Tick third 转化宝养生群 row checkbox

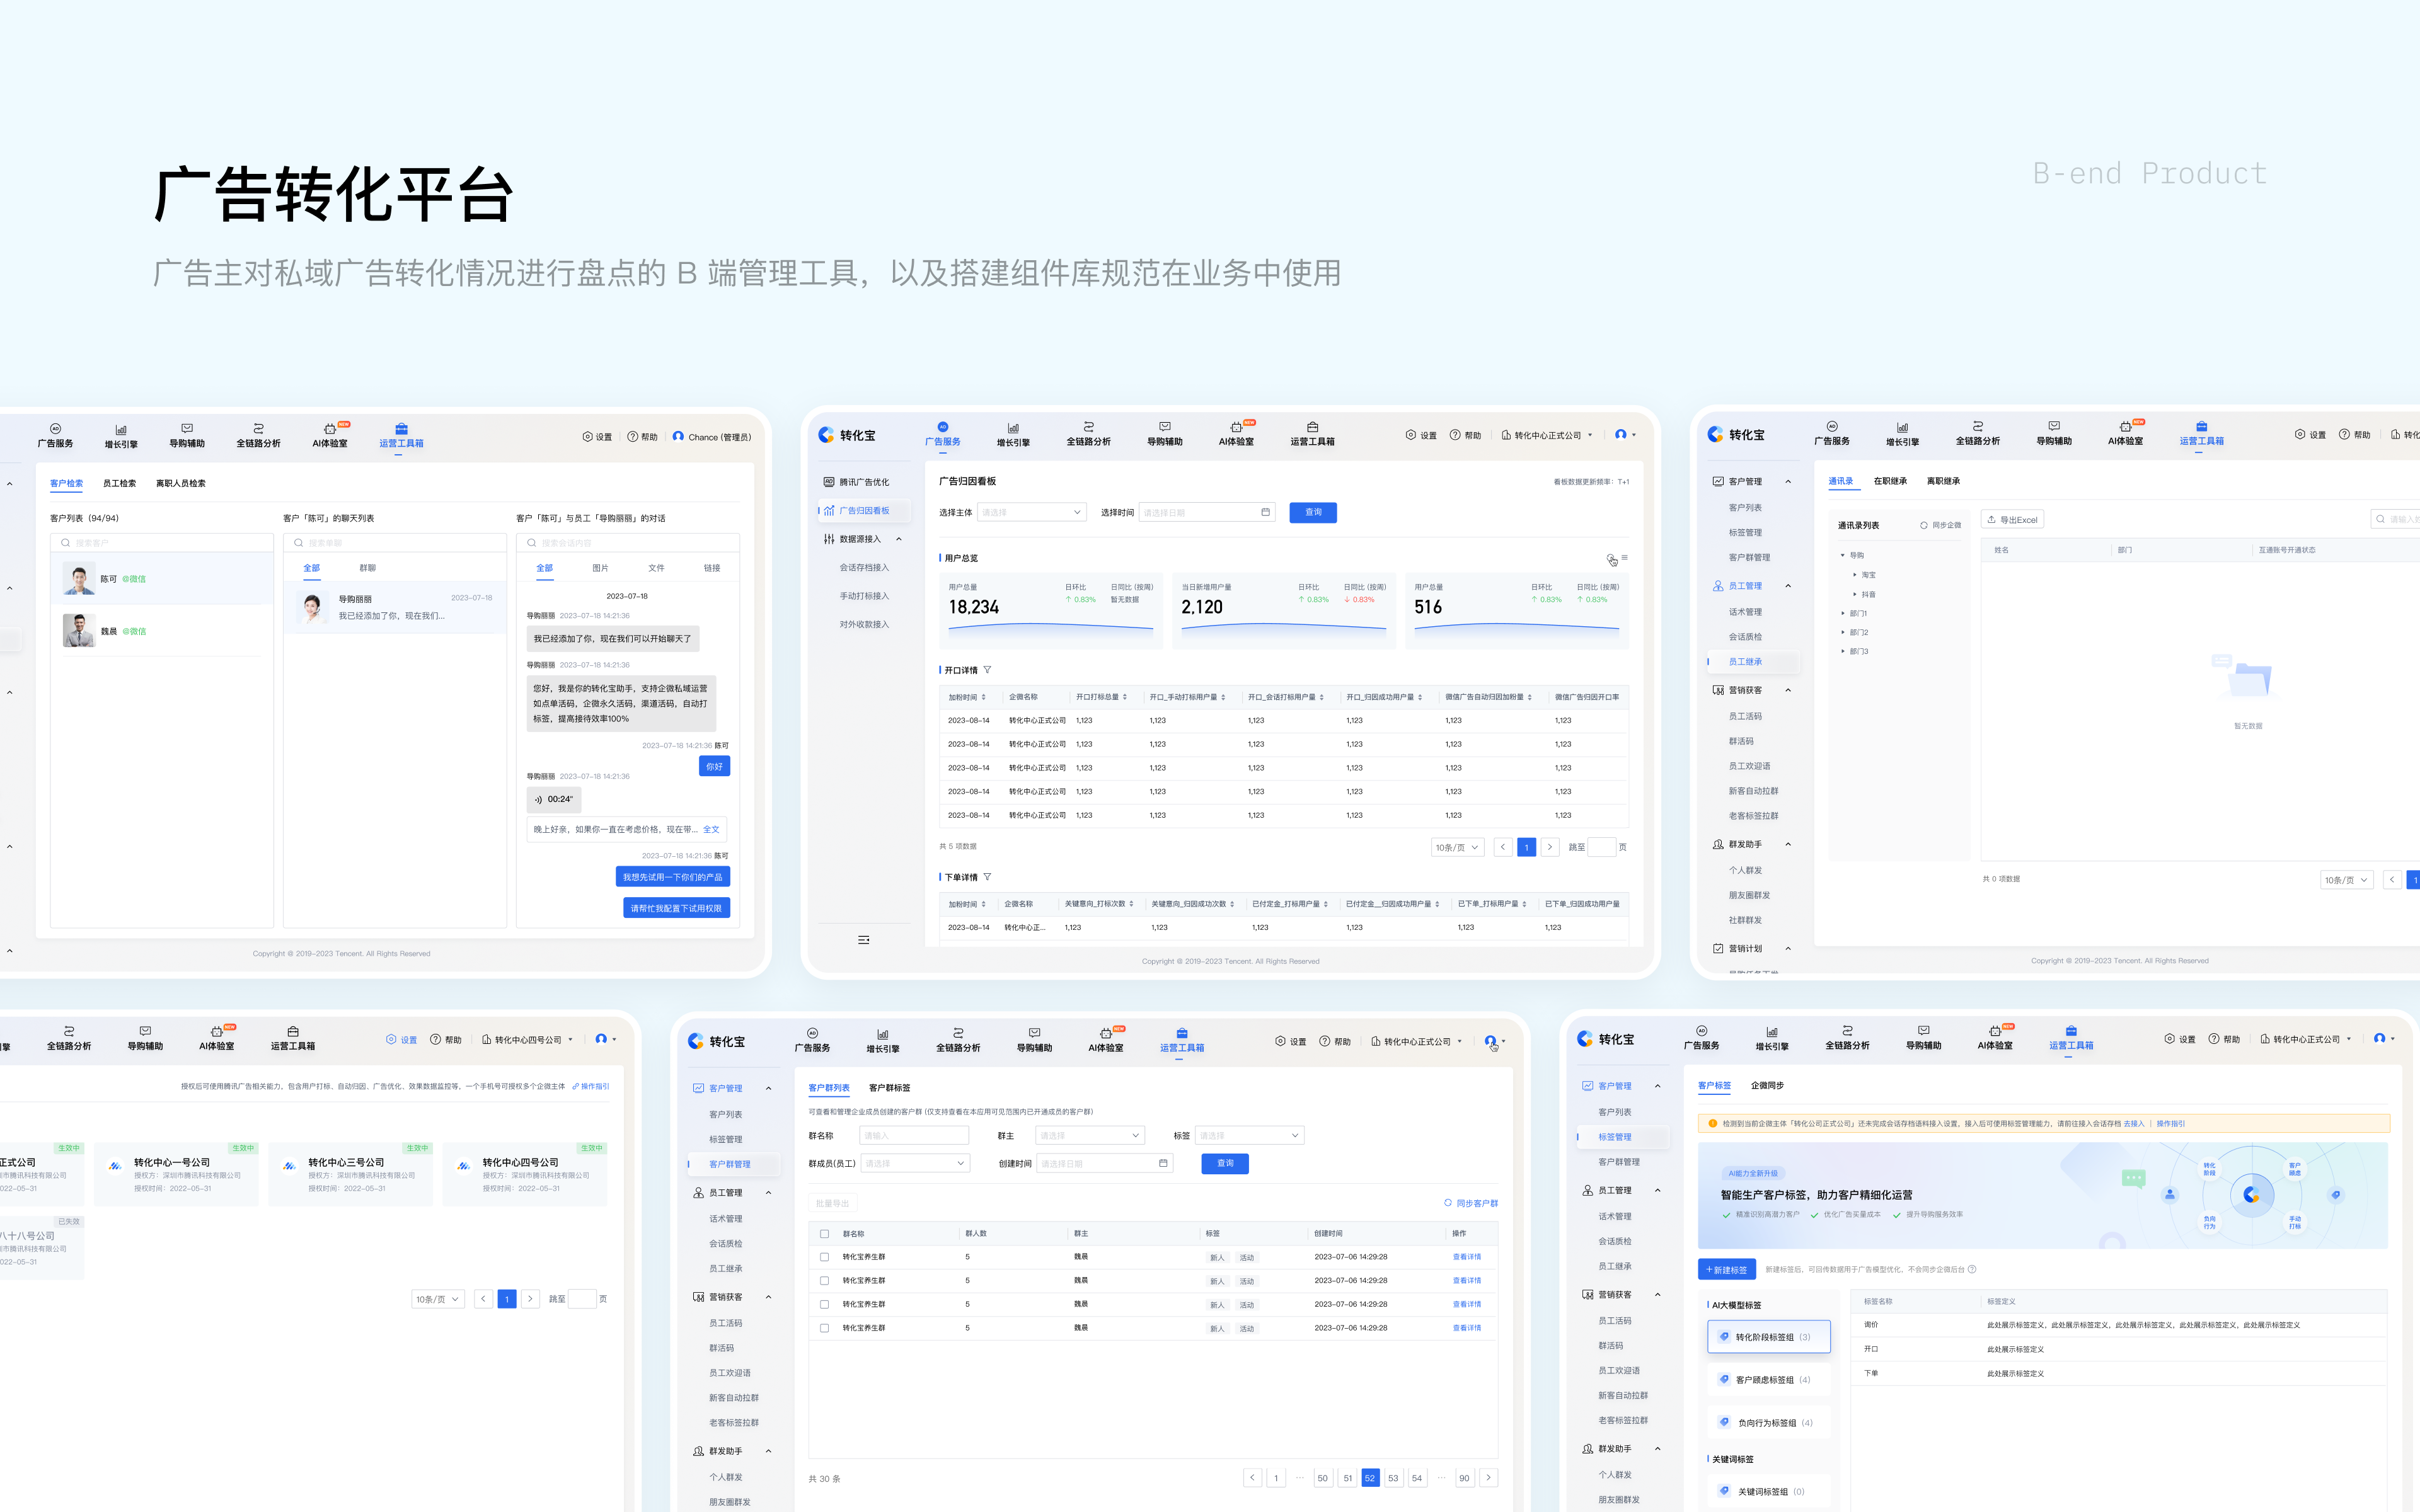pos(824,1304)
